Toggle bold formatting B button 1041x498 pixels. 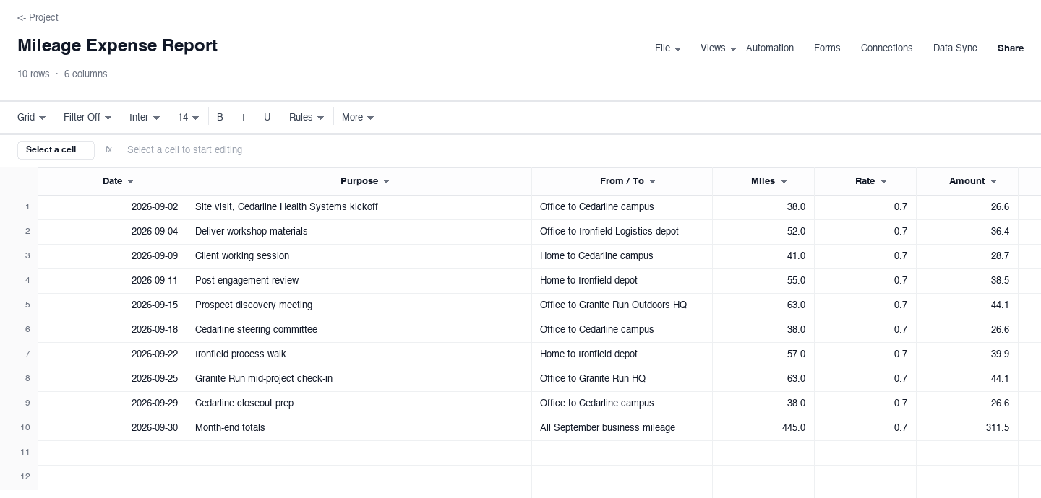(220, 118)
